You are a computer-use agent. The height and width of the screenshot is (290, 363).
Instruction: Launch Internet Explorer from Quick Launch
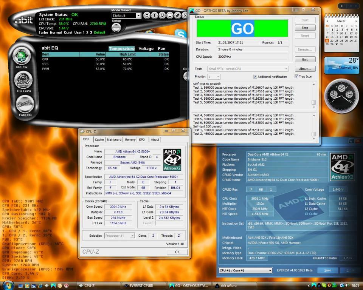[x=40, y=285]
